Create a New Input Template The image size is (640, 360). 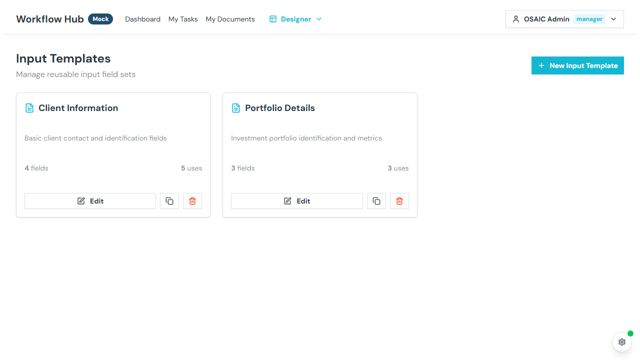click(577, 65)
